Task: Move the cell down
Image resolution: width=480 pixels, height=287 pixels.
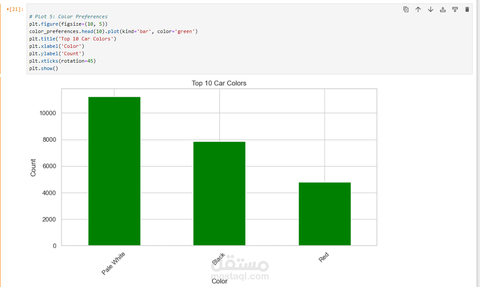Action: pos(430,10)
